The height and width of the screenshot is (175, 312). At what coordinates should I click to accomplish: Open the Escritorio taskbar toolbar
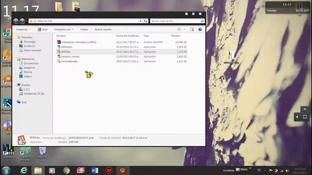click(x=229, y=170)
